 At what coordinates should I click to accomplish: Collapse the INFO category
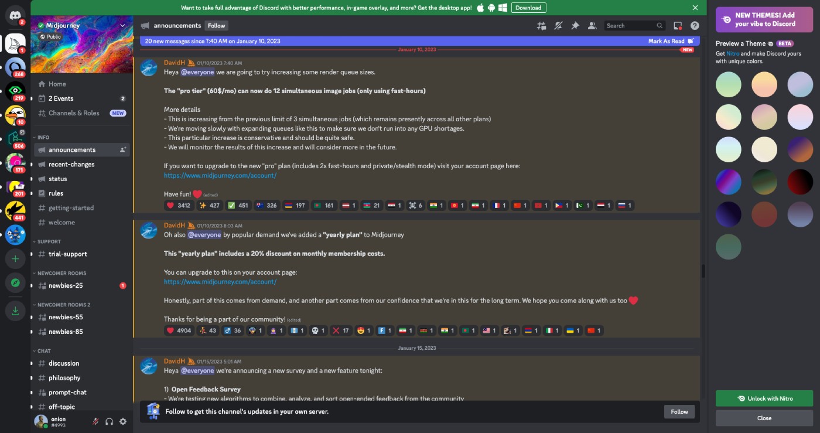43,138
